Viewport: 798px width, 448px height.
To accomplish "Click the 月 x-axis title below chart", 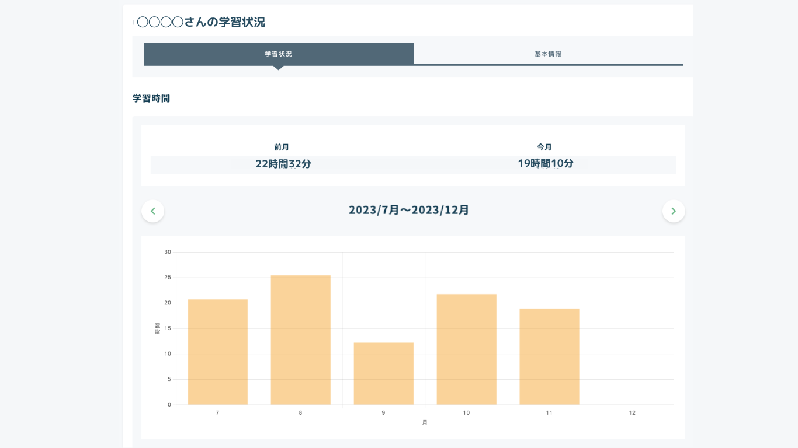I will click(x=425, y=423).
